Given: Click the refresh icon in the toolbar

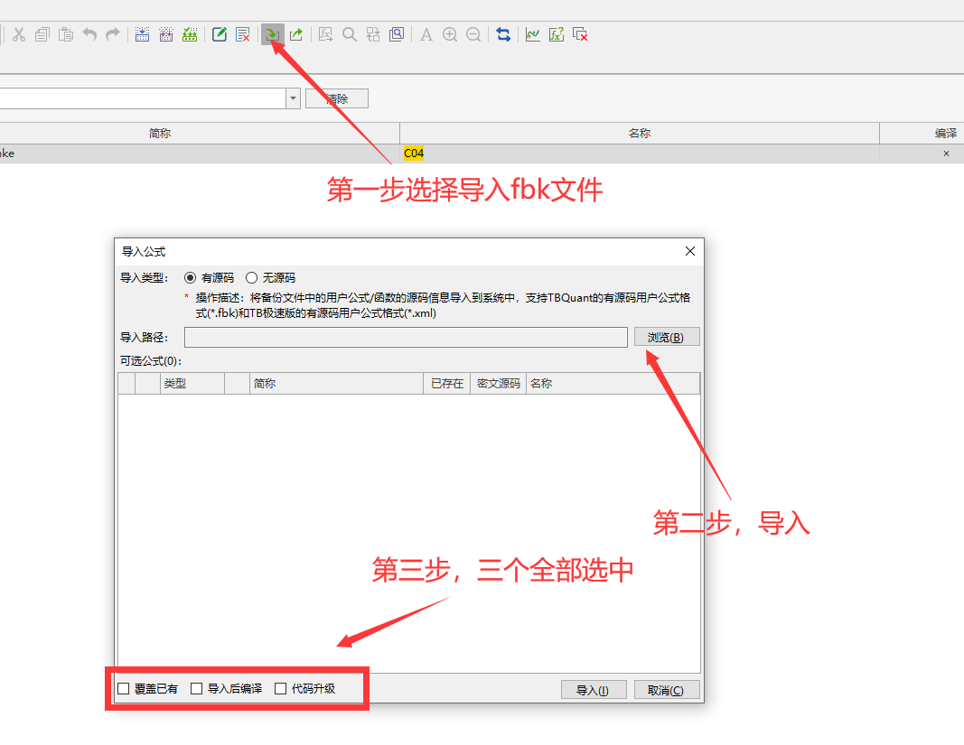Looking at the screenshot, I should pos(503,34).
